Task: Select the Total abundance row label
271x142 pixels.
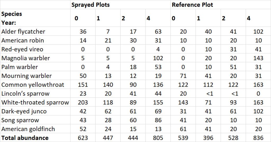Action: point(35,138)
